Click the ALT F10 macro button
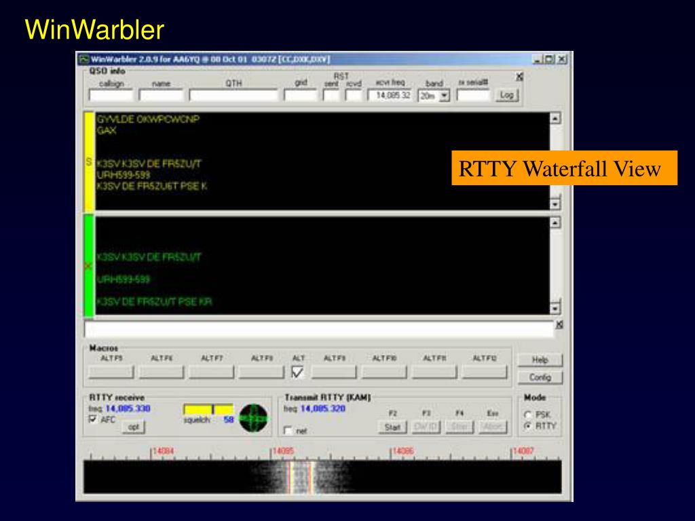Viewport: 695px width, 521px height. pos(384,372)
